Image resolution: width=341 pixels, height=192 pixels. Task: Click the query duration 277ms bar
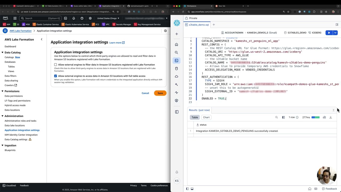click(x=315, y=117)
